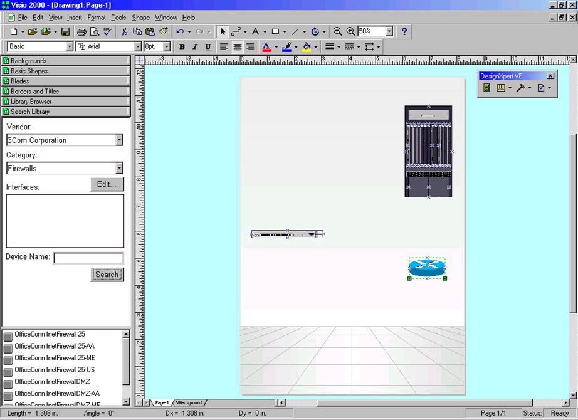This screenshot has width=578, height=420.
Task: Open the Vendor dropdown list
Action: (119, 140)
